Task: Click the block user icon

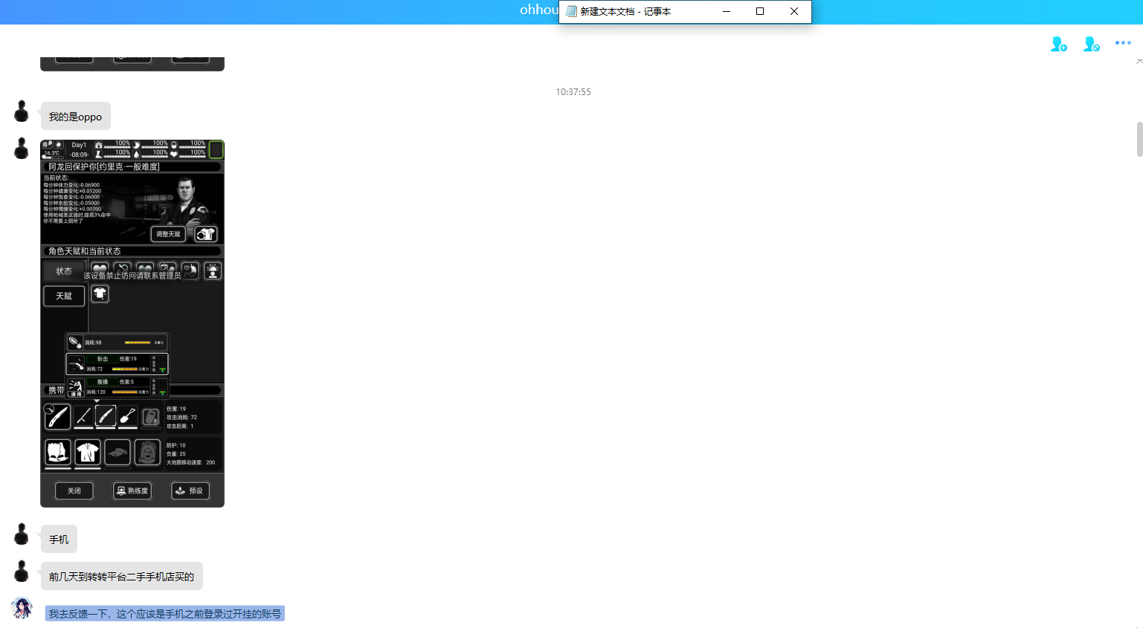Action: [x=1091, y=45]
